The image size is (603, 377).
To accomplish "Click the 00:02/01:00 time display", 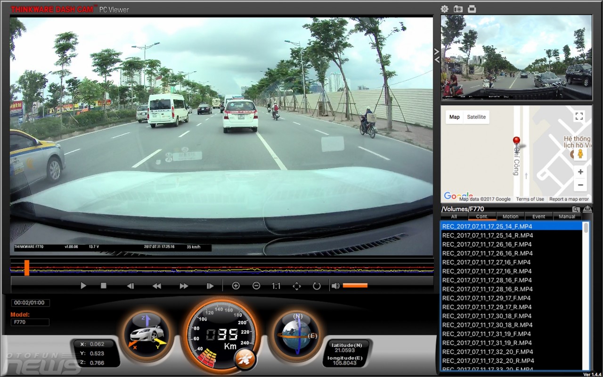I will pyautogui.click(x=31, y=303).
